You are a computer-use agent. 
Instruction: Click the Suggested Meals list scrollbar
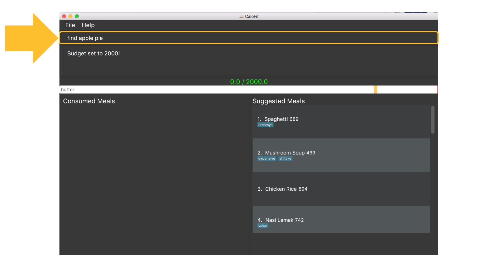(x=433, y=120)
